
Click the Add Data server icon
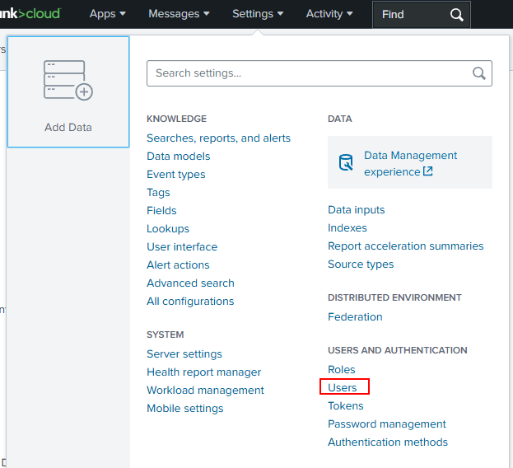click(x=68, y=81)
